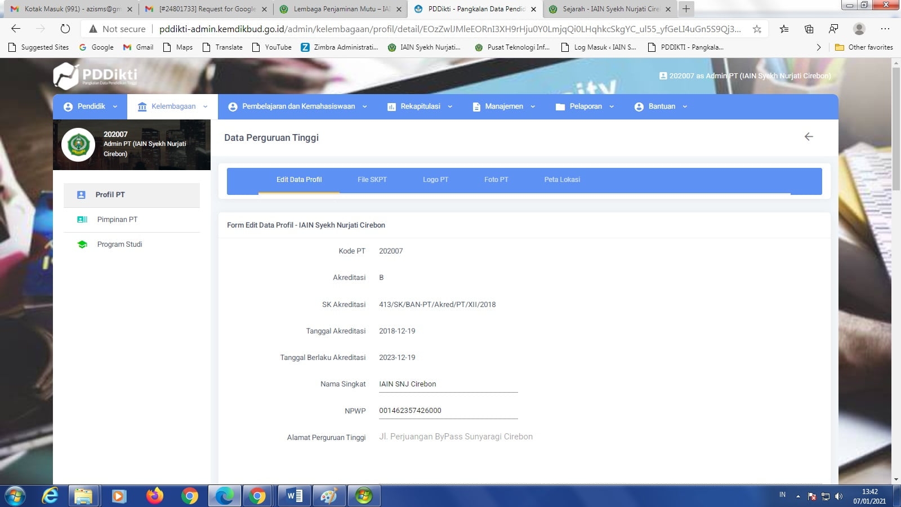Open Firefox from the taskbar
The width and height of the screenshot is (901, 507).
pyautogui.click(x=154, y=496)
